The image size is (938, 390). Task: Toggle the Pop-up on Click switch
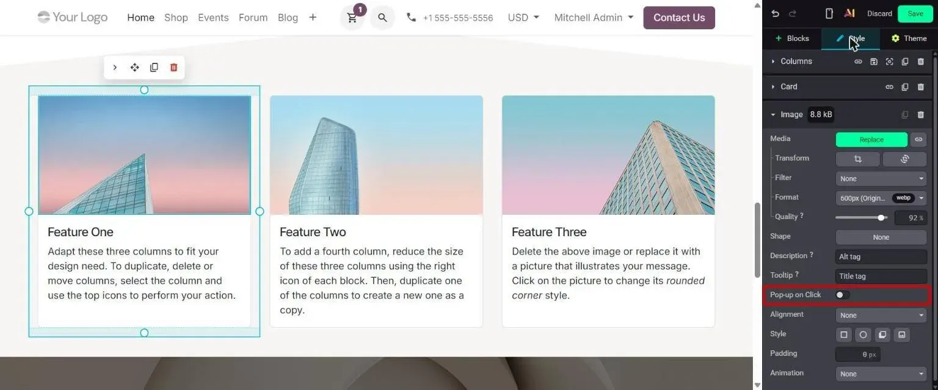coord(843,295)
